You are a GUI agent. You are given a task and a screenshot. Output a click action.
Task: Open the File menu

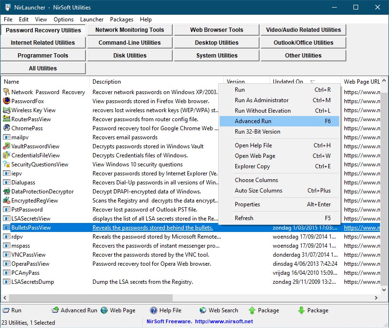point(8,19)
